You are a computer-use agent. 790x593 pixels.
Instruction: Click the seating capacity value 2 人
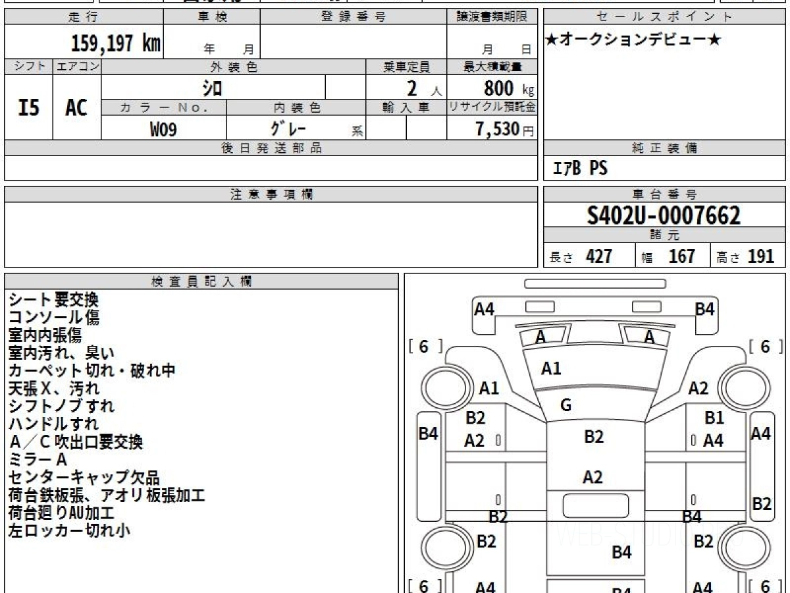pyautogui.click(x=423, y=88)
